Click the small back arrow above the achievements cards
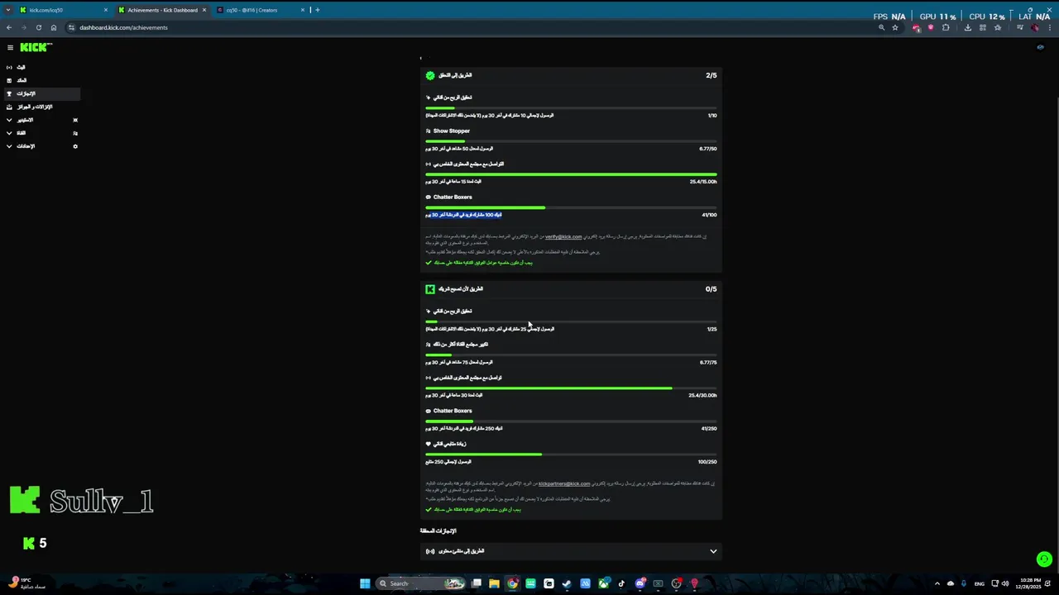The height and width of the screenshot is (595, 1059). 421,58
